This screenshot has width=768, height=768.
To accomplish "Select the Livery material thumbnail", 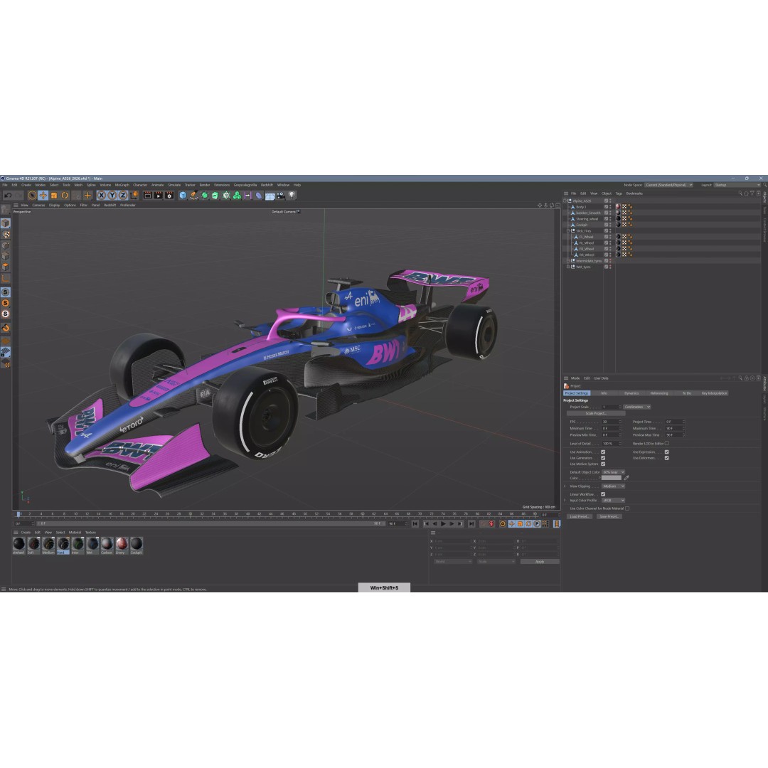I will [x=122, y=545].
